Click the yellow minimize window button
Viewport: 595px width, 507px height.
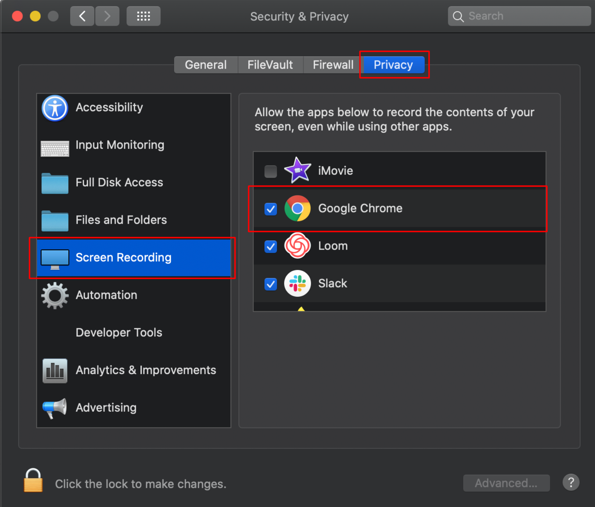click(x=35, y=16)
